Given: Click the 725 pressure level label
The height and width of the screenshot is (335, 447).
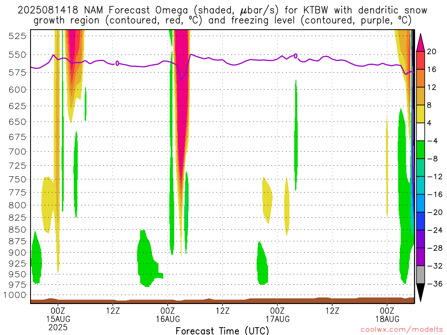Looking at the screenshot, I should tap(17, 166).
